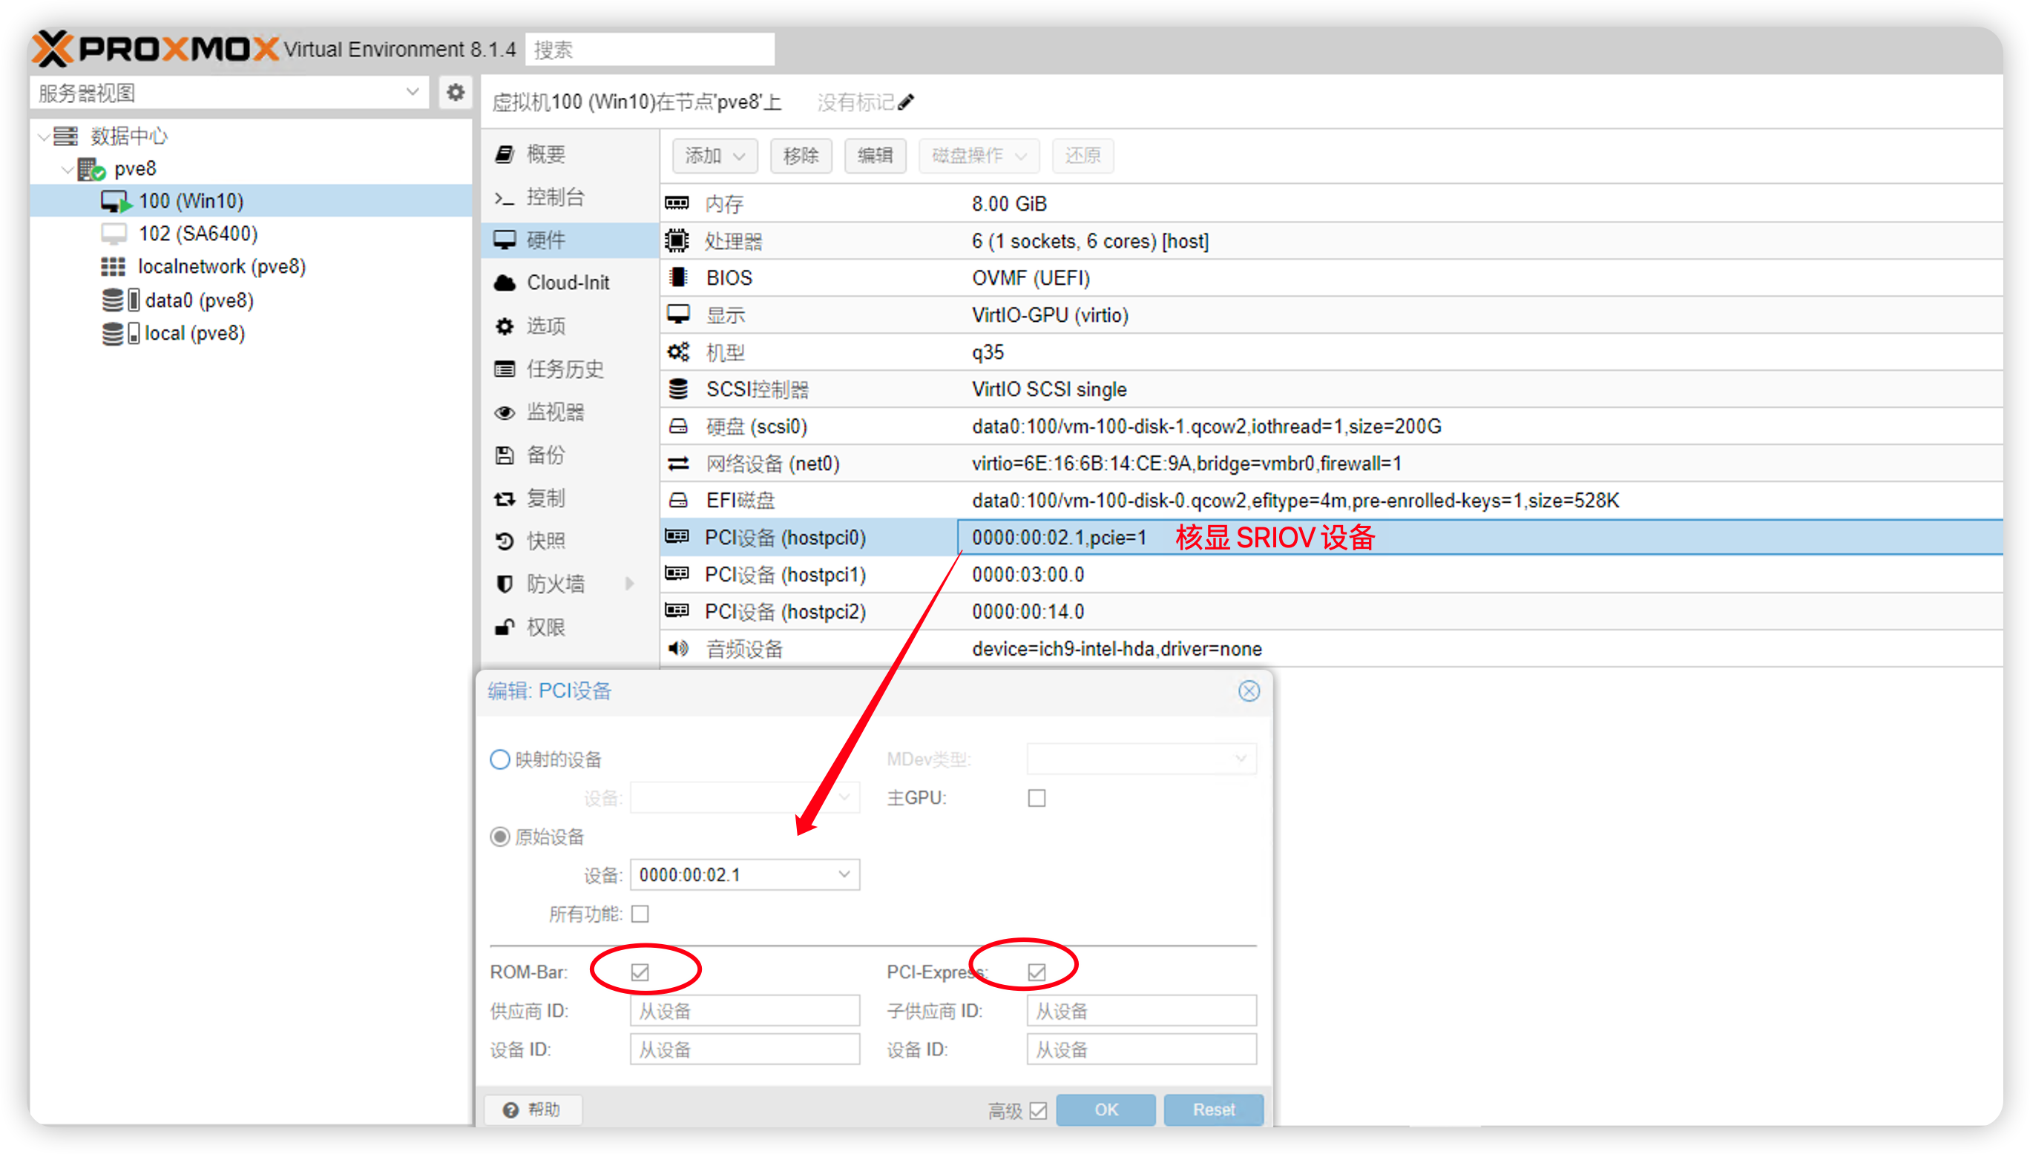Open the Permissions tab
The image size is (2030, 1154).
[x=570, y=627]
